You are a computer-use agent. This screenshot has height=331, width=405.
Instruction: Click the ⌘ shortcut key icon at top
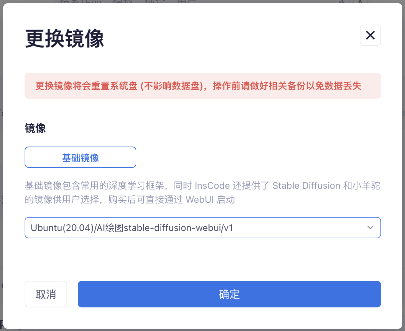[342, 2]
